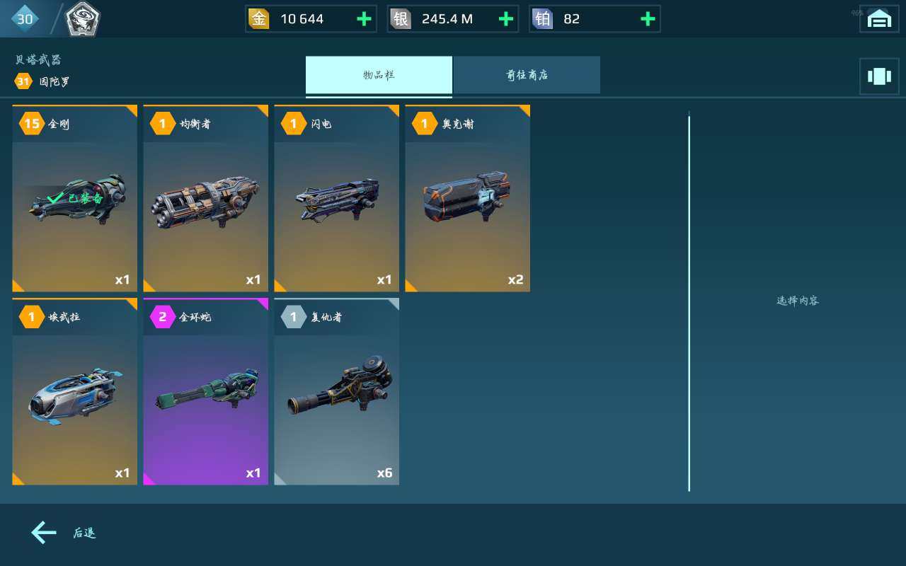Add platinum with the plus icon
The image size is (906, 566).
[647, 19]
